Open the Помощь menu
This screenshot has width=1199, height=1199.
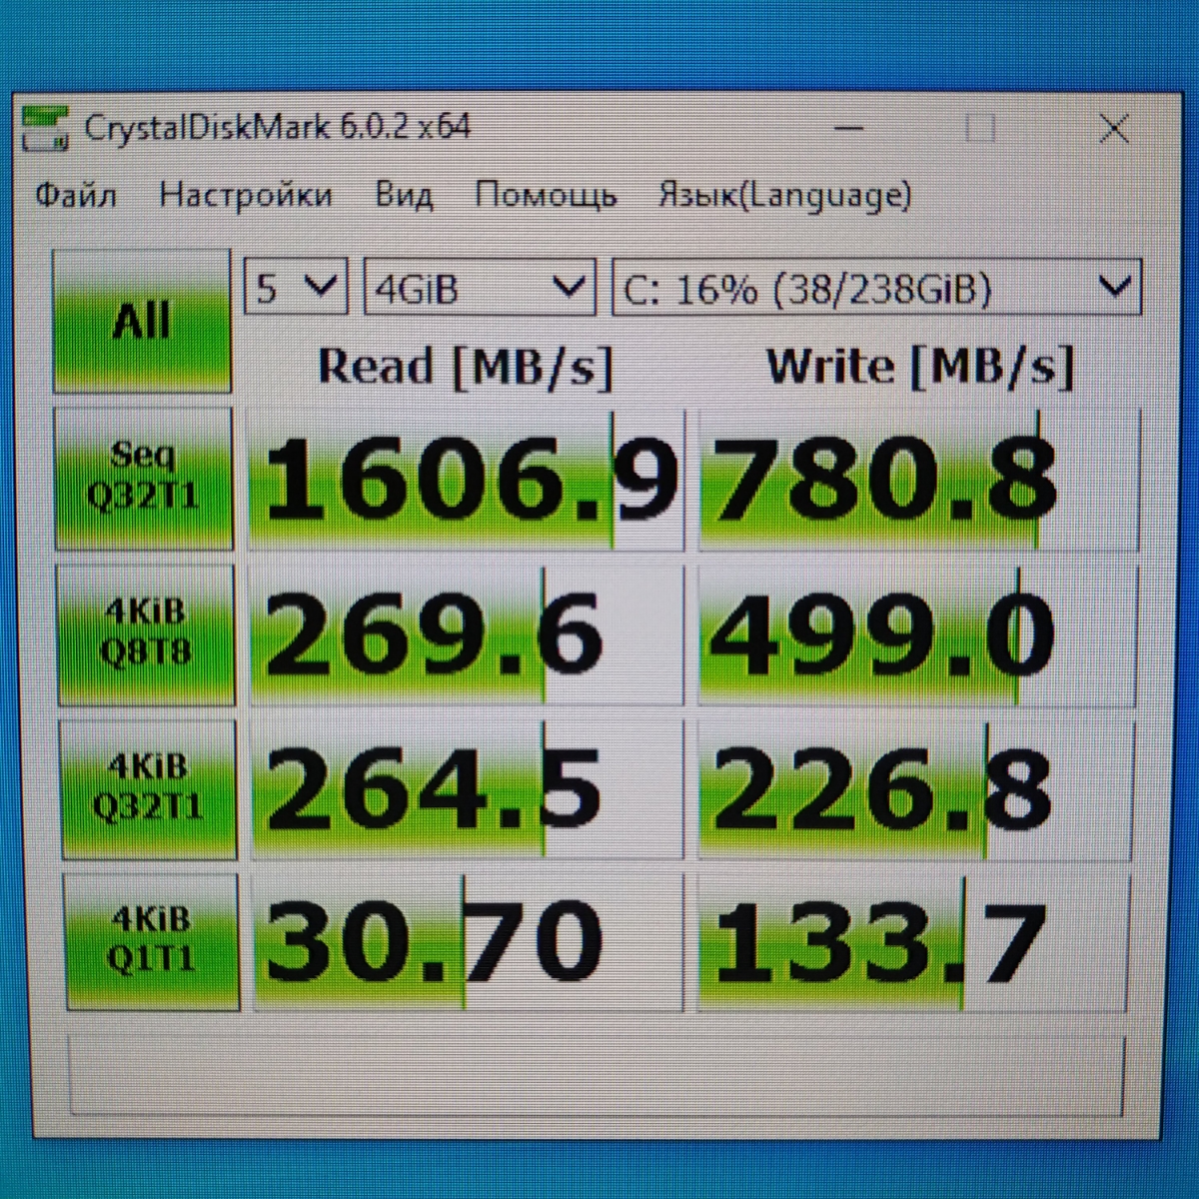point(545,195)
